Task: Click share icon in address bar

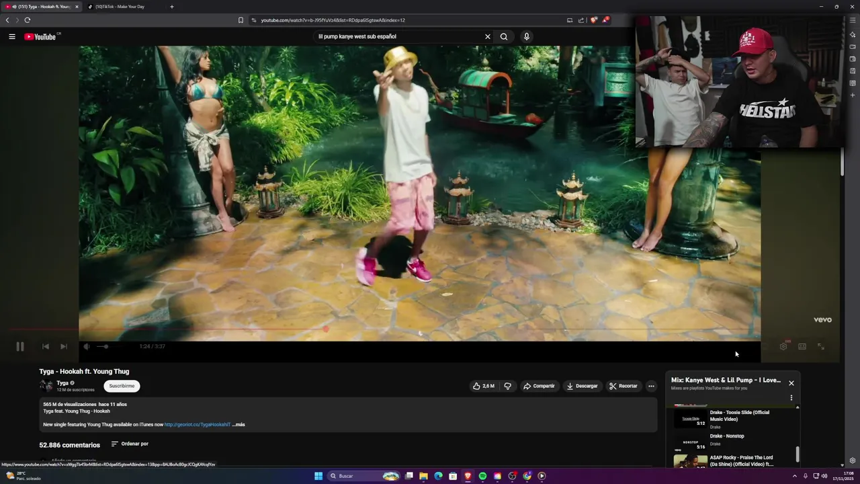Action: pyautogui.click(x=581, y=20)
